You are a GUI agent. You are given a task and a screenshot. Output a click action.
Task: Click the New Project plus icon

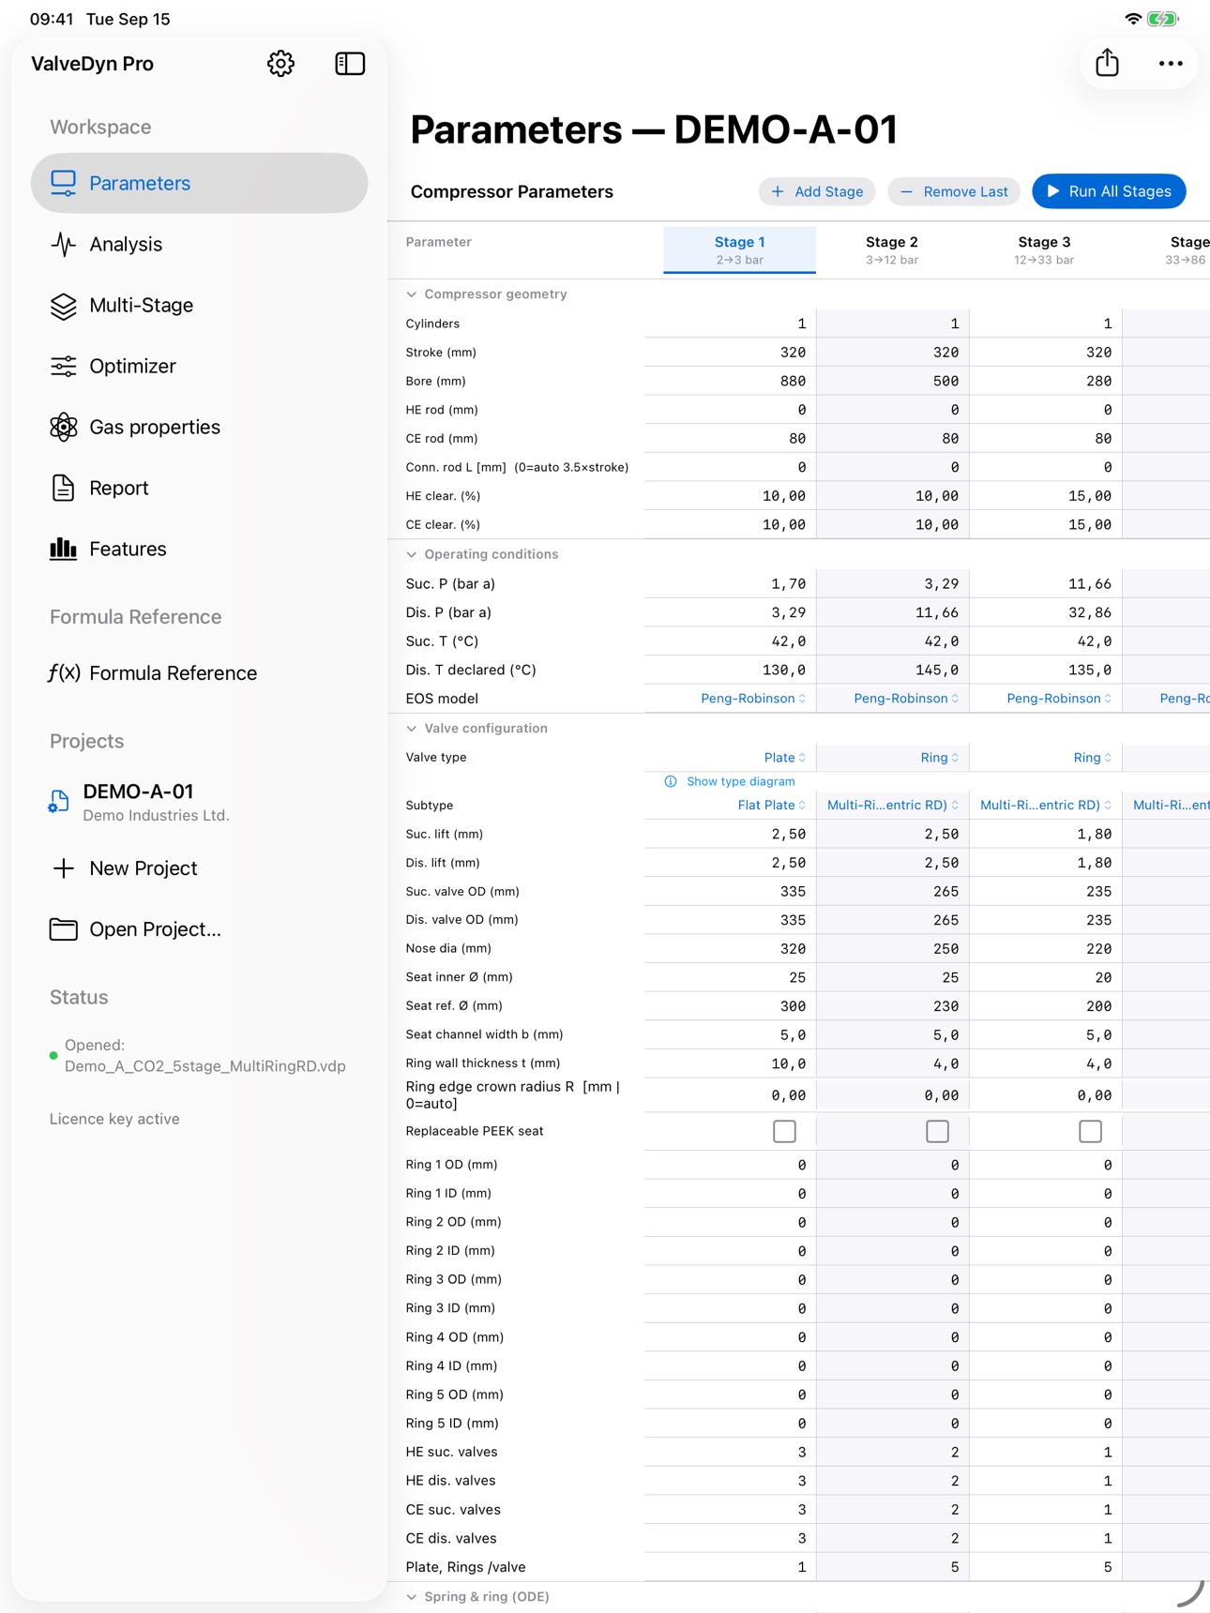point(63,868)
